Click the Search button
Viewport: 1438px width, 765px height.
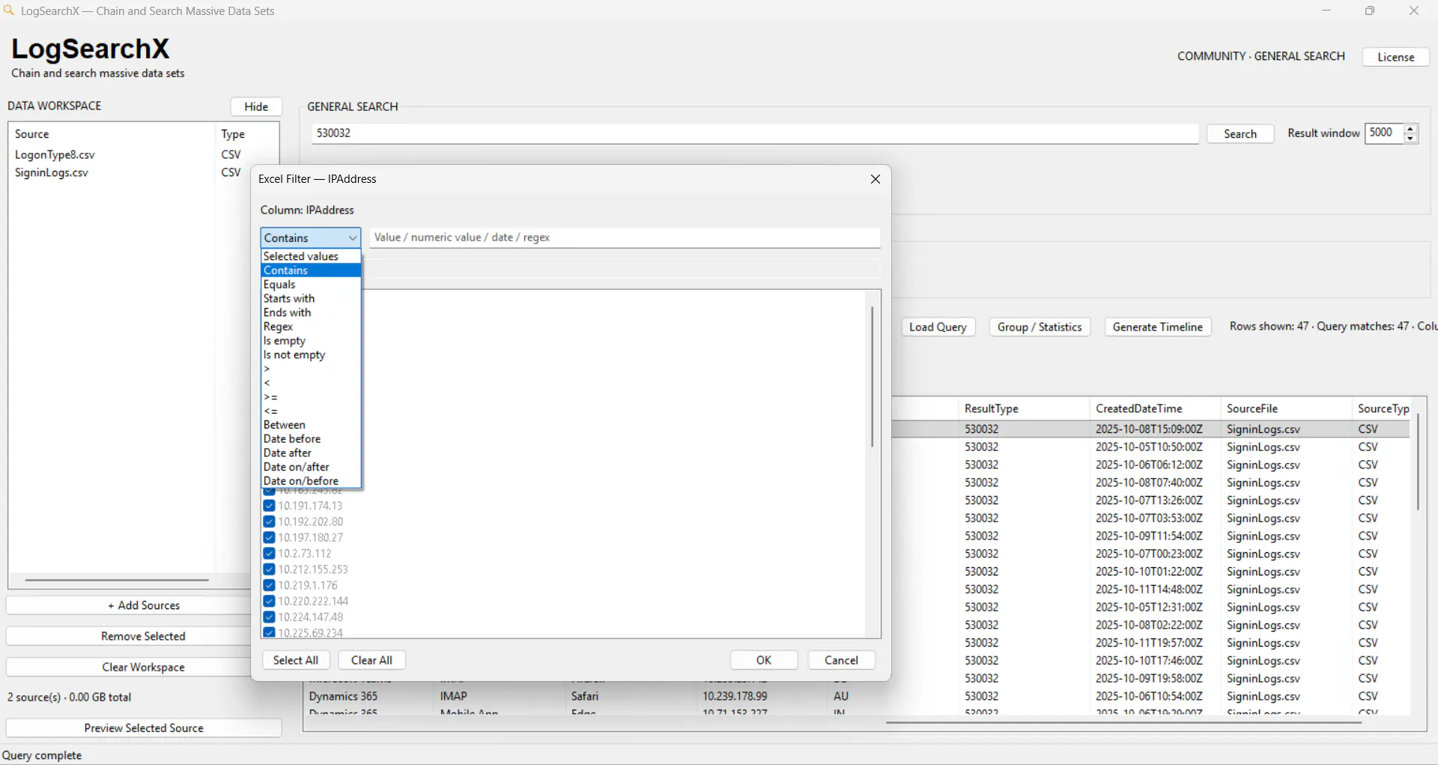(1240, 134)
